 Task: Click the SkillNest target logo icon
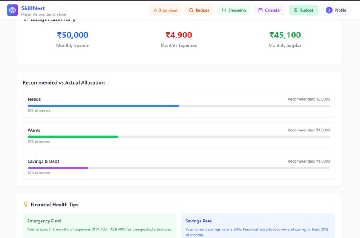click(x=13, y=10)
